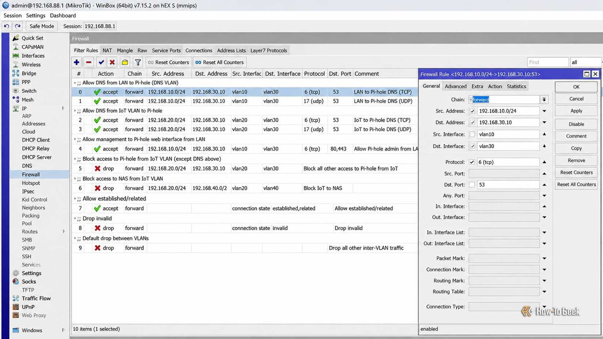Expand the Out. Interface field arrow
Image resolution: width=603 pixels, height=339 pixels.
(x=544, y=217)
